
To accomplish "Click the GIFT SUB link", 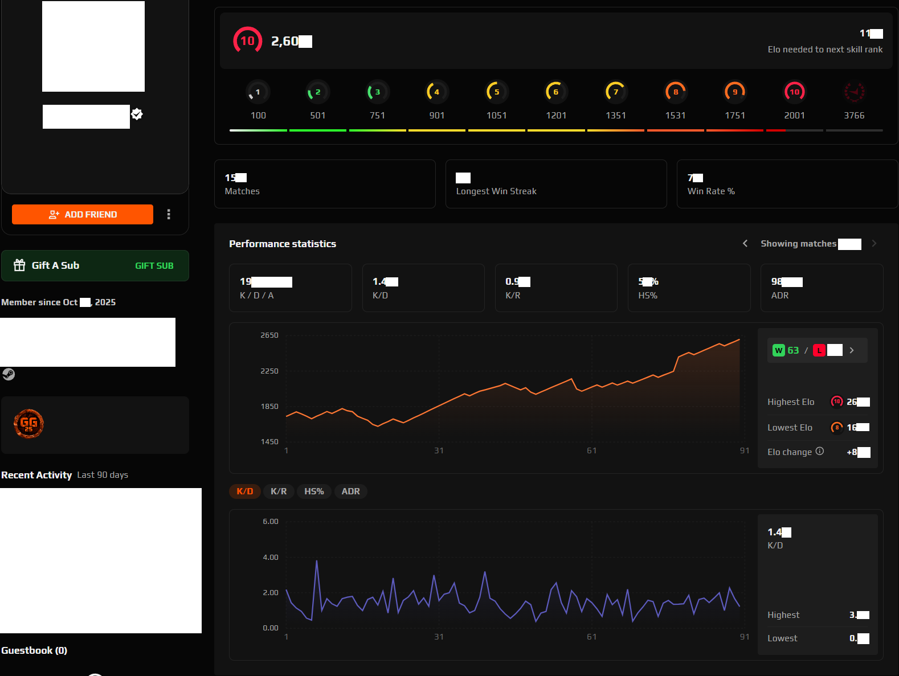I will (x=154, y=266).
